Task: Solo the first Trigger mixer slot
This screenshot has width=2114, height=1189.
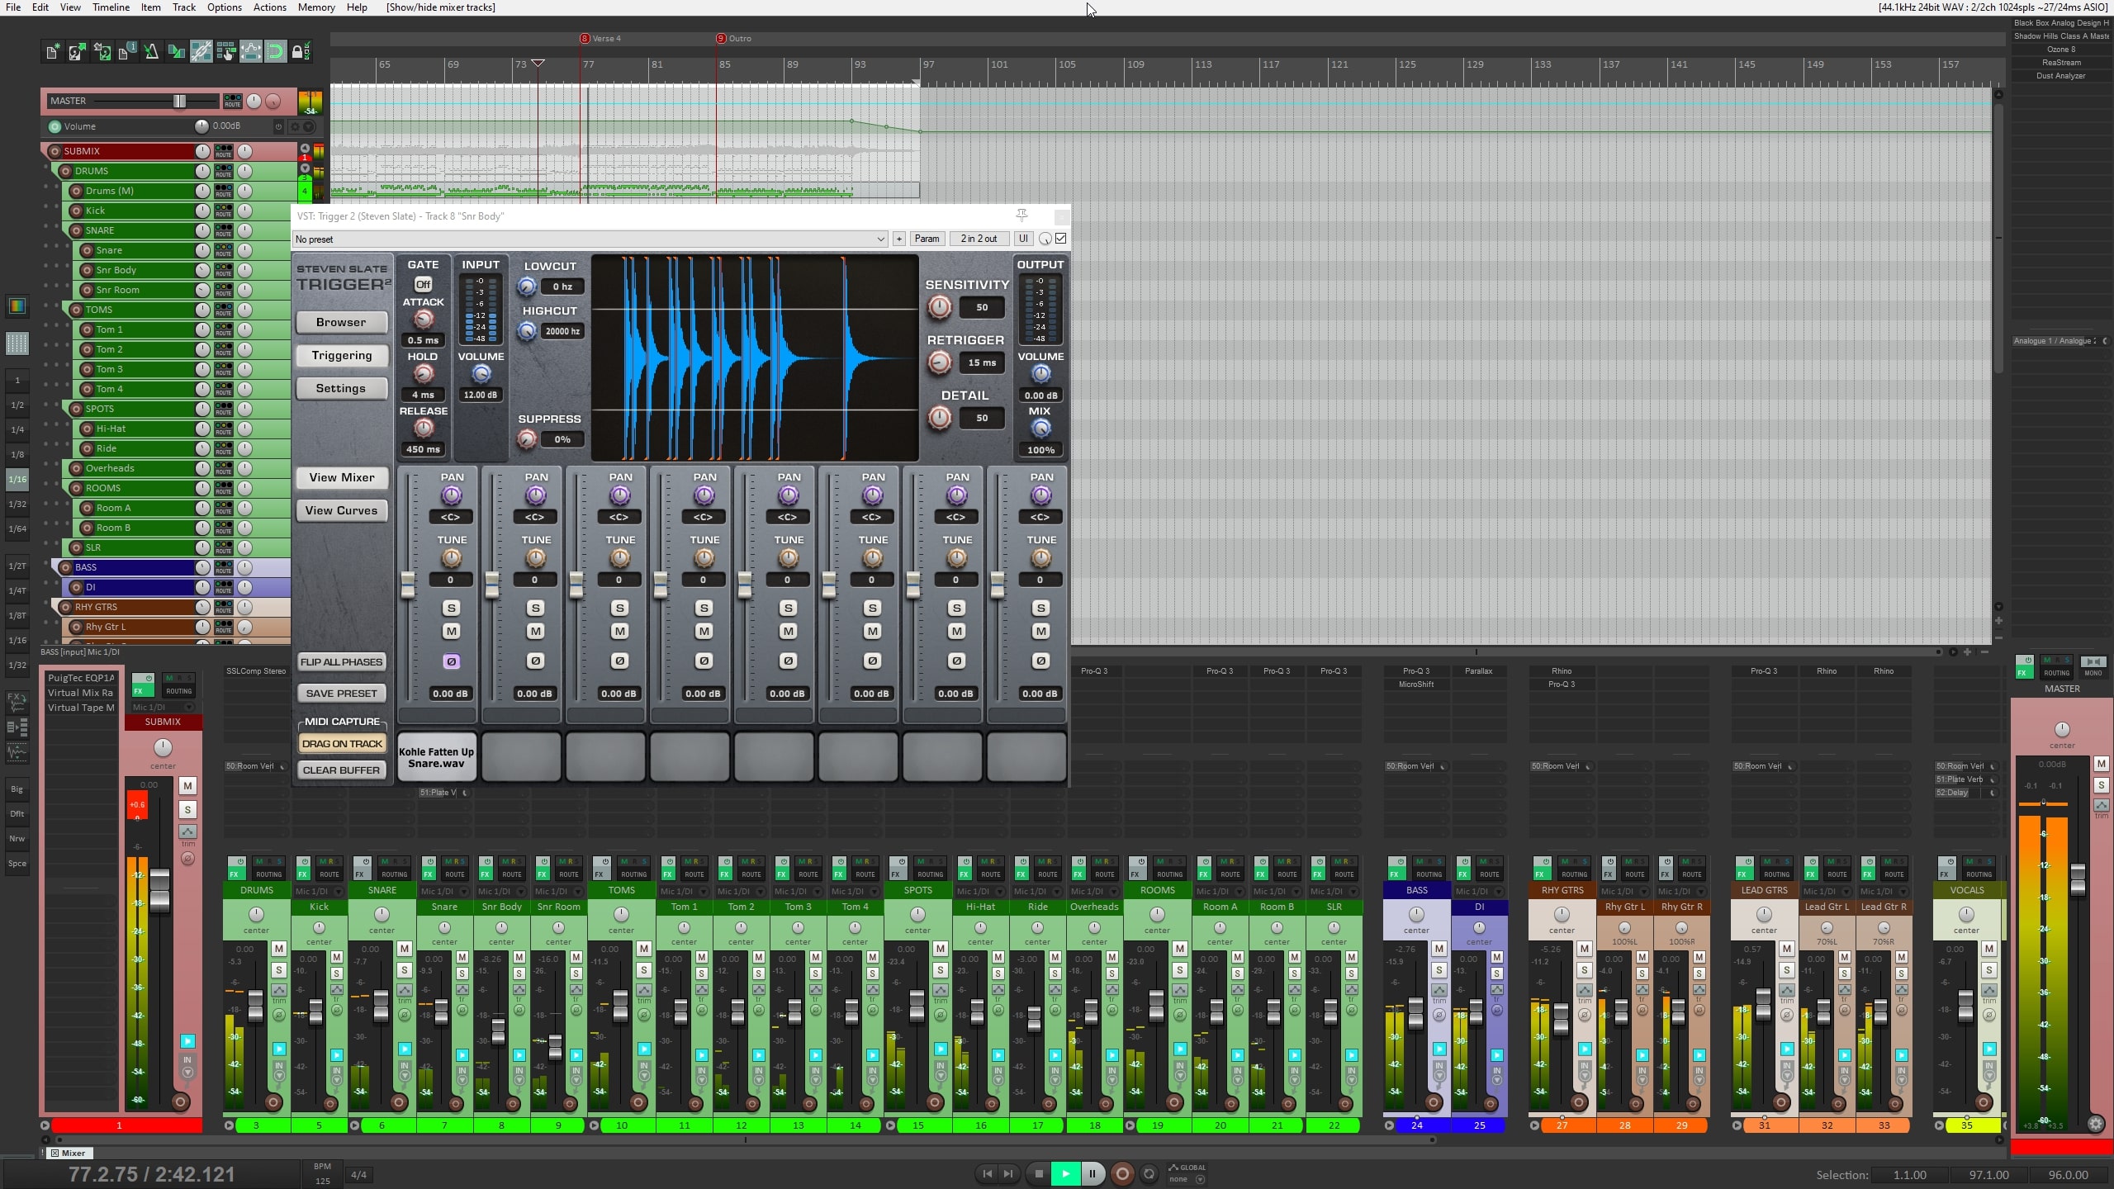Action: (451, 609)
